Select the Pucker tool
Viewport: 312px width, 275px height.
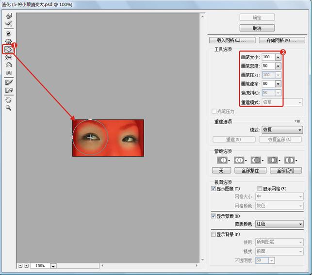[x=8, y=41]
